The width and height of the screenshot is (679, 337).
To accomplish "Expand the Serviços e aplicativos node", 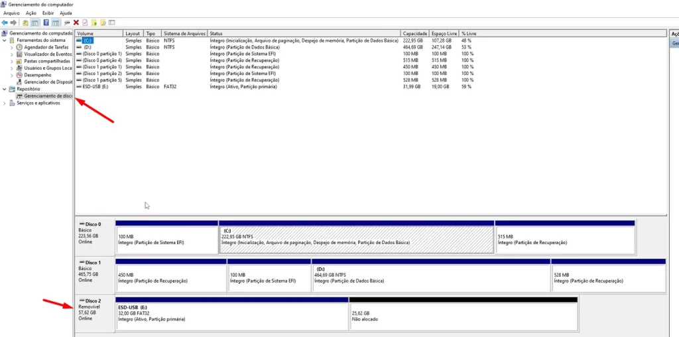I will point(5,103).
